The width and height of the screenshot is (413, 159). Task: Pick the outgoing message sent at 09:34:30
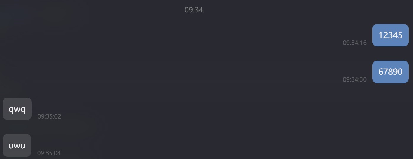[390, 72]
